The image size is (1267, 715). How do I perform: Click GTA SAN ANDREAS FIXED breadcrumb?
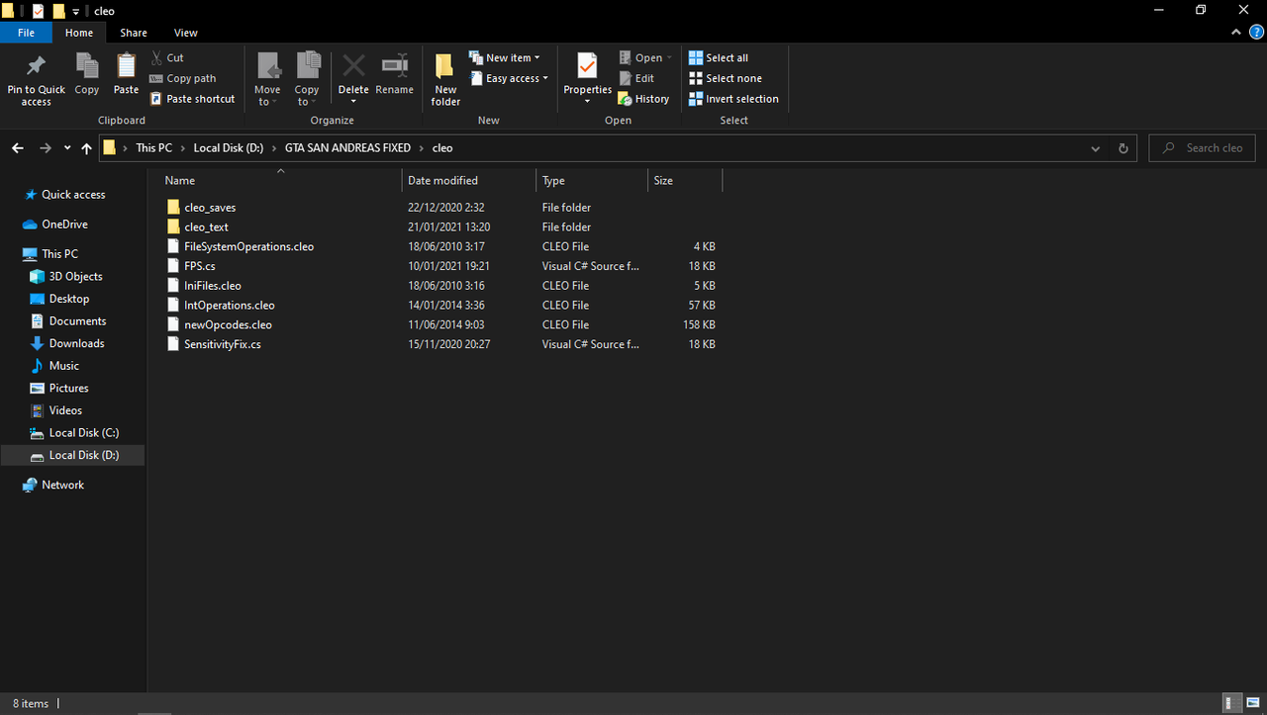tap(347, 148)
